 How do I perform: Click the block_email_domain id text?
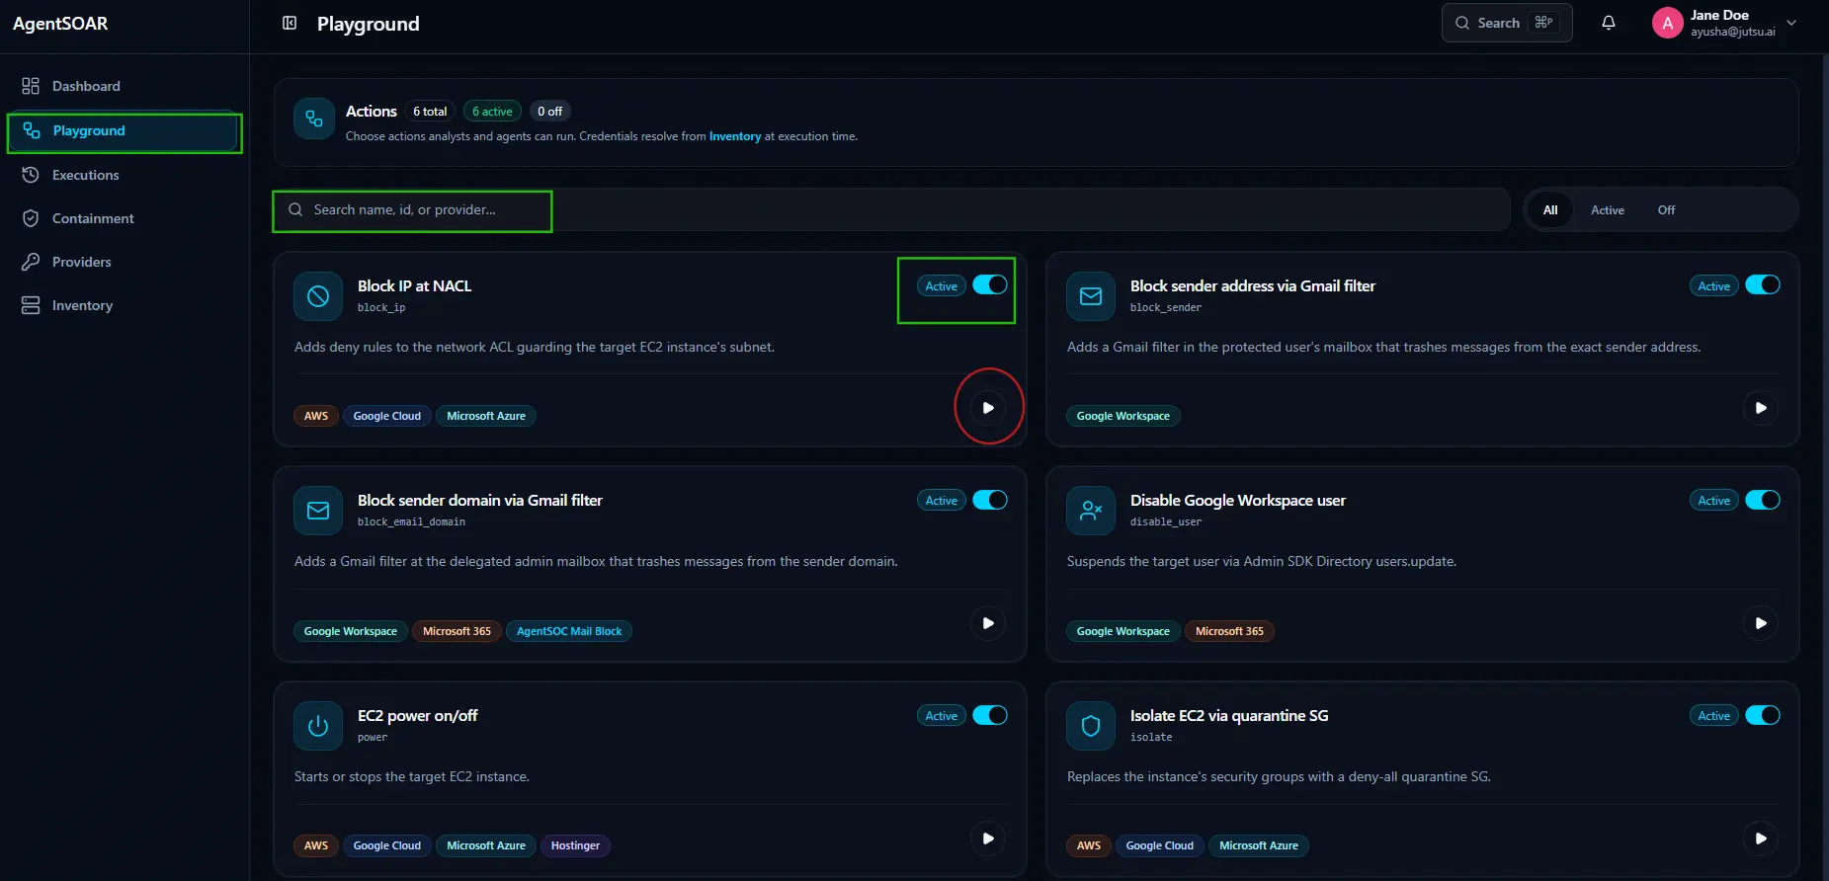tap(411, 521)
